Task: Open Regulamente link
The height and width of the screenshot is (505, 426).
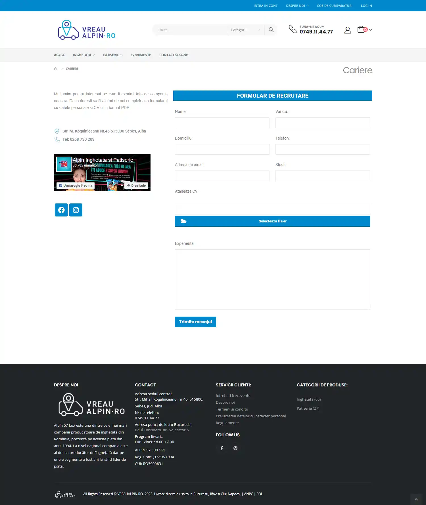Action: point(227,423)
